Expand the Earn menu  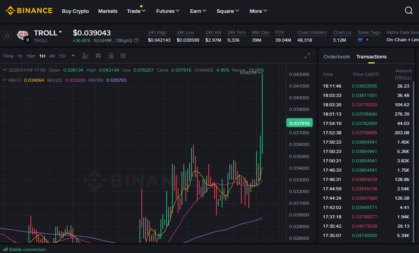tap(198, 11)
